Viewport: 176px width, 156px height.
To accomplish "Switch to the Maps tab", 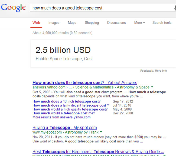I will point(72,23).
